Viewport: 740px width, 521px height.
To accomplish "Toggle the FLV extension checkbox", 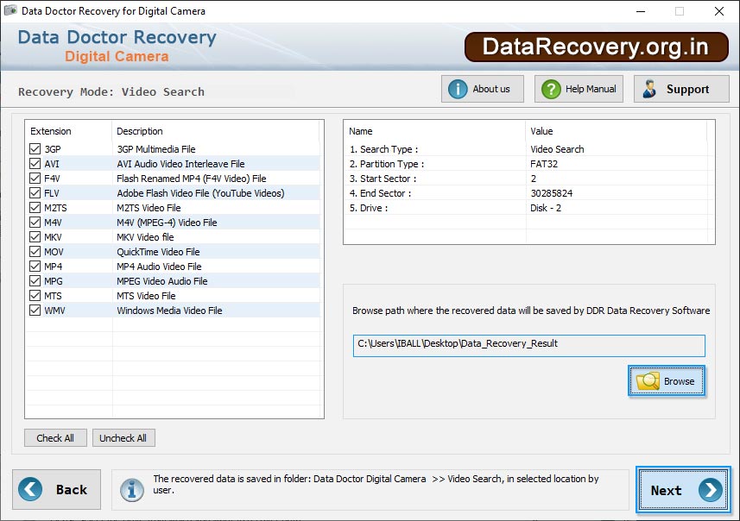I will (35, 193).
